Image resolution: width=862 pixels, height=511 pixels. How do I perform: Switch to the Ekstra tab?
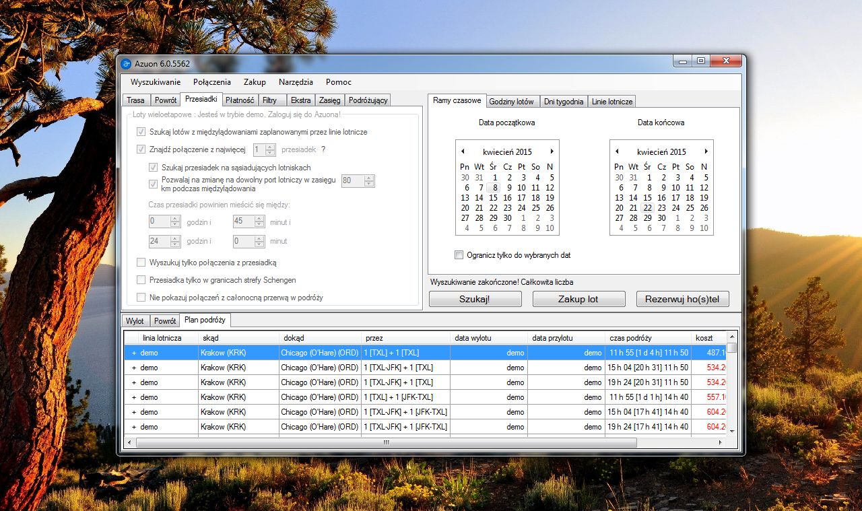pyautogui.click(x=300, y=100)
